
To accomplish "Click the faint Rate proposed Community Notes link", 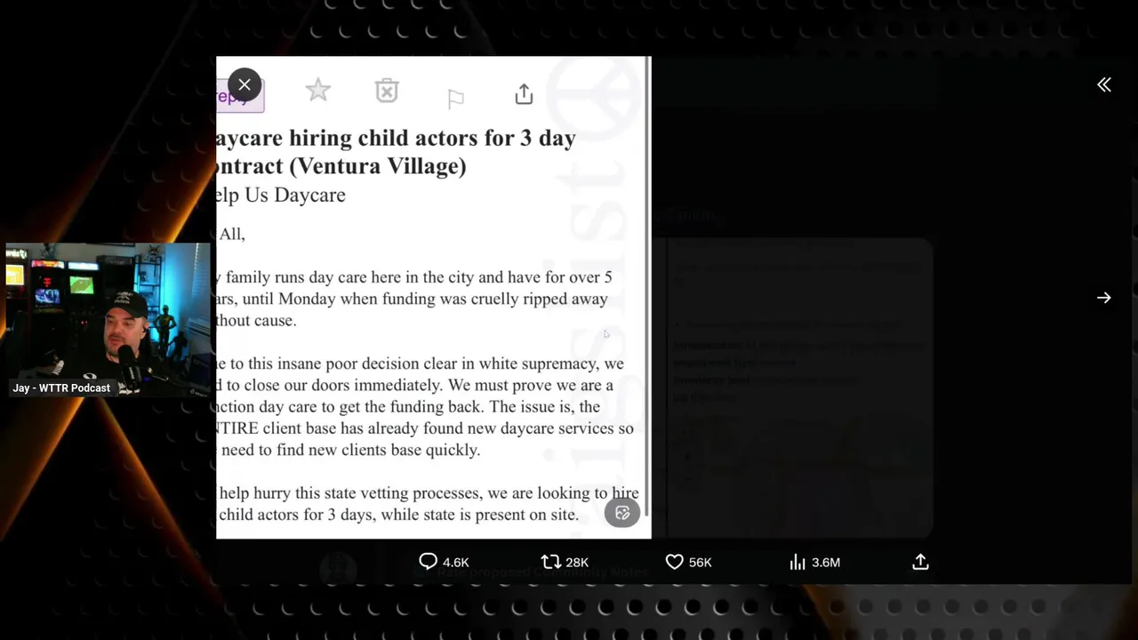I will 543,572.
